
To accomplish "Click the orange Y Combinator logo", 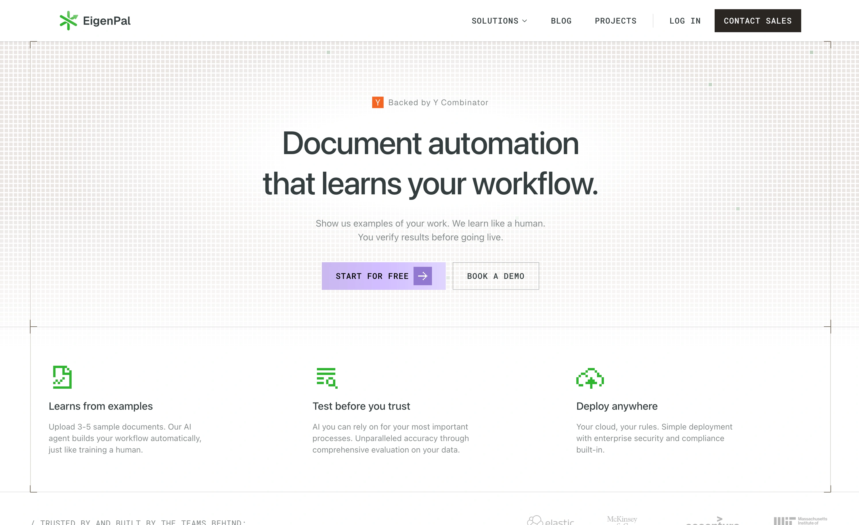I will (378, 102).
